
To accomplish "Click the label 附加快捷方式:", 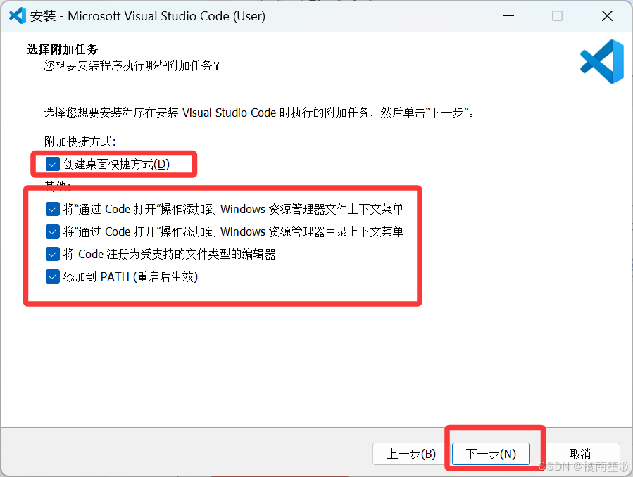I will pos(80,141).
